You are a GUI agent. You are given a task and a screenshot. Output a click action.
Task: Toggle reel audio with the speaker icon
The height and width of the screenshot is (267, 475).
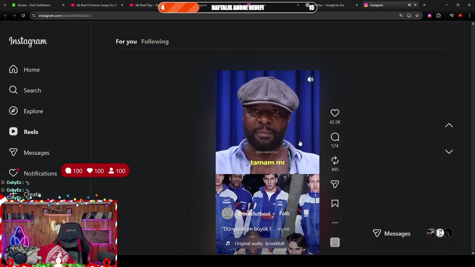(310, 79)
